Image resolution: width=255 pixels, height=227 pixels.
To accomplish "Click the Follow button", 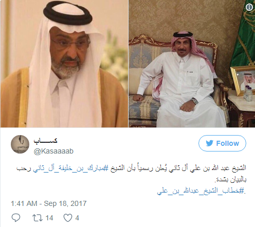I will click(x=222, y=143).
